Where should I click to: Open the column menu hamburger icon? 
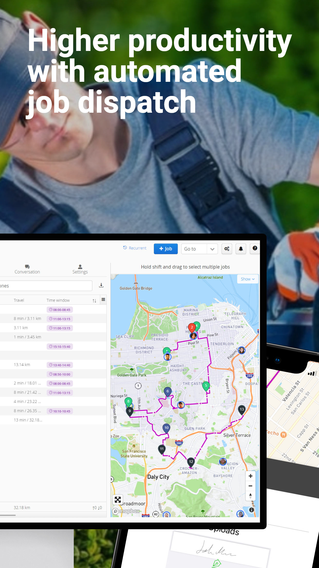(x=103, y=299)
